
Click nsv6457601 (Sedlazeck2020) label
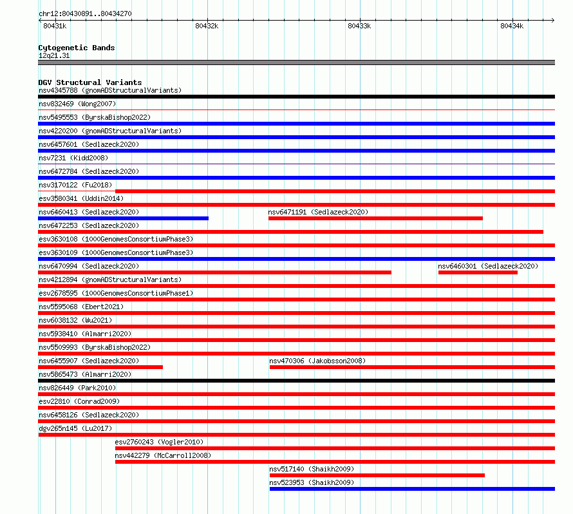point(89,144)
